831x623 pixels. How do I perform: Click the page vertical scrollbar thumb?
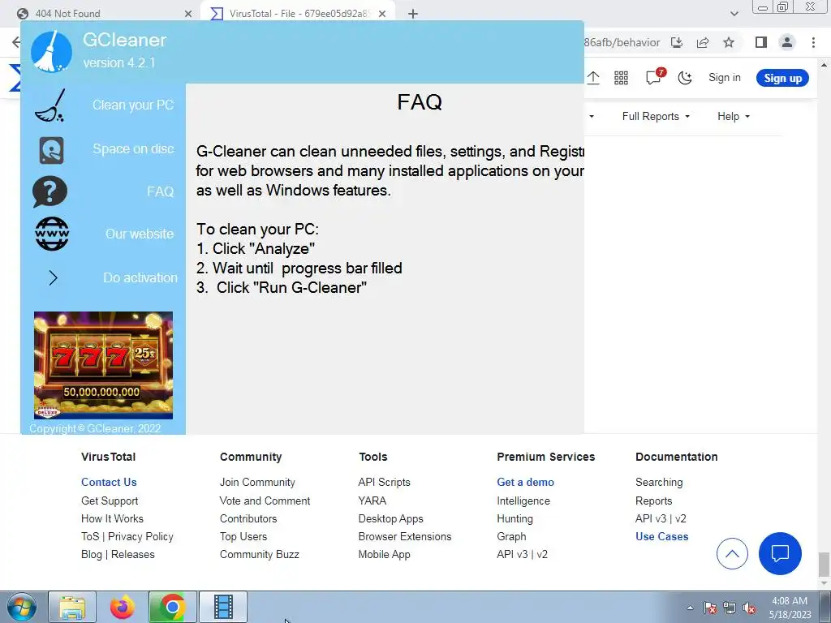823,565
